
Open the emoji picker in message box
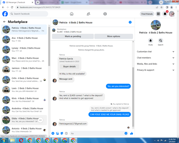tap(126, 133)
